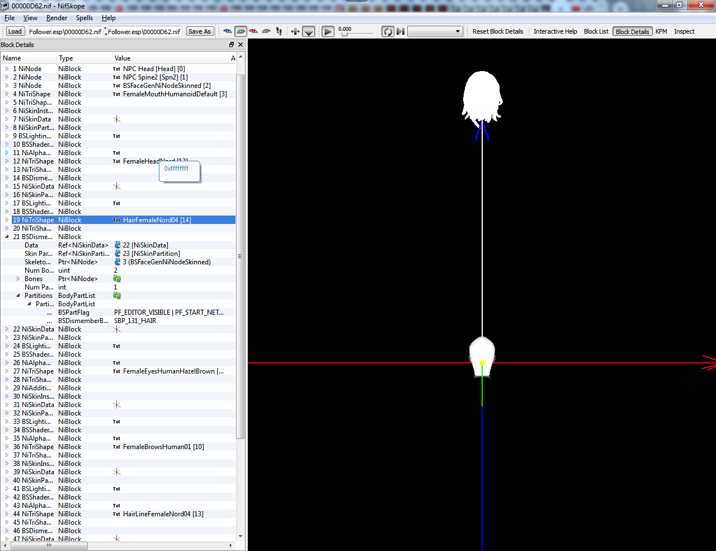Select the gray eye view icon
The height and width of the screenshot is (551, 716).
tap(266, 31)
